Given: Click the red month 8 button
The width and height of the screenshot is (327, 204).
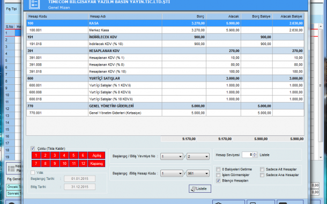Looking at the screenshot, I should click(46, 163).
